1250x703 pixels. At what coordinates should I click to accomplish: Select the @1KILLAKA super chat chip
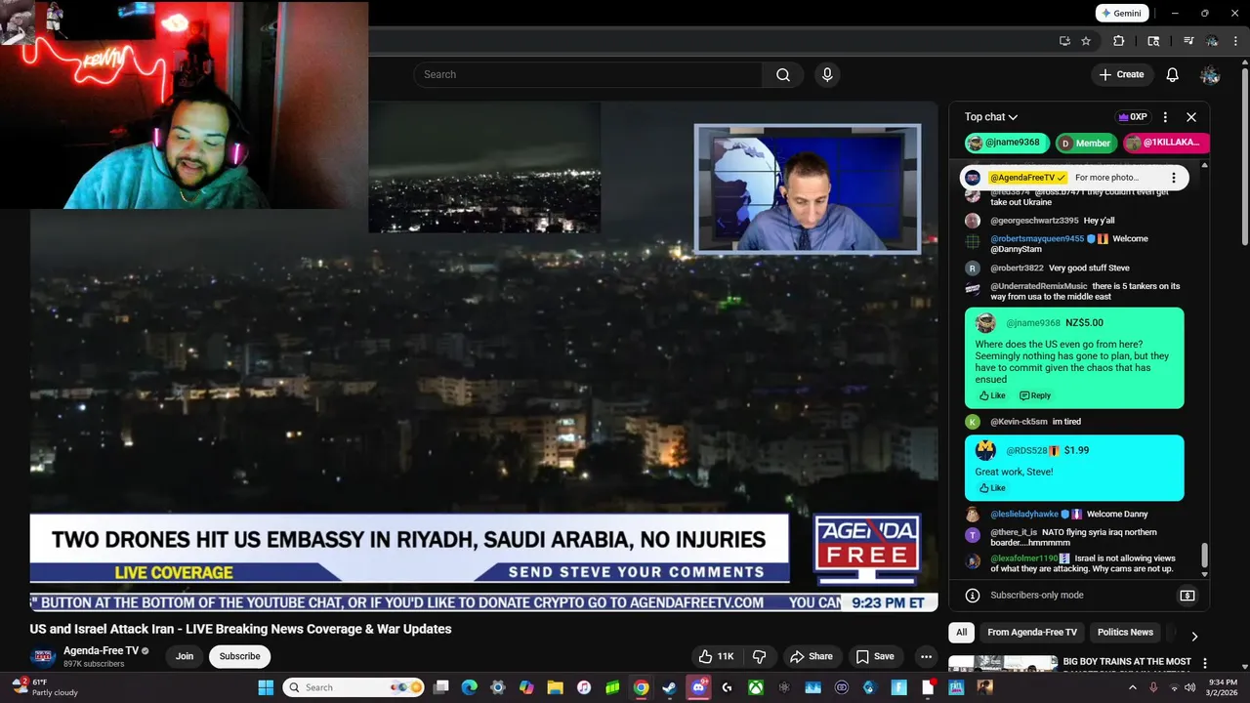(1166, 143)
